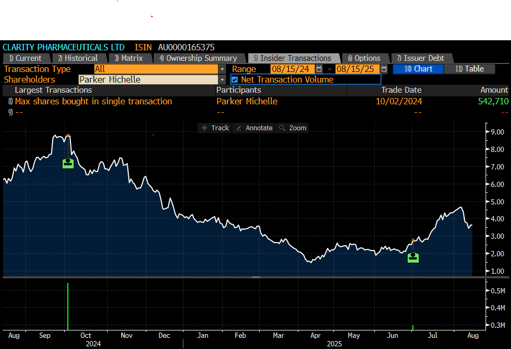Open 'Max shares bought in single transaction' row

[x=93, y=101]
